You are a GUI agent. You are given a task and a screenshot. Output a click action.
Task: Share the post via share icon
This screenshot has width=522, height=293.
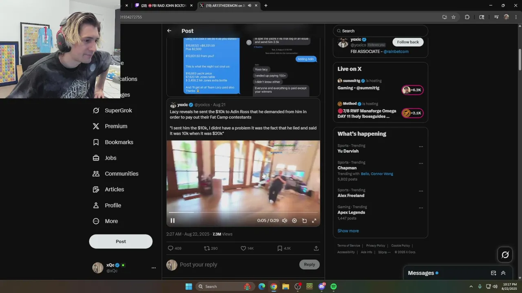click(316, 248)
